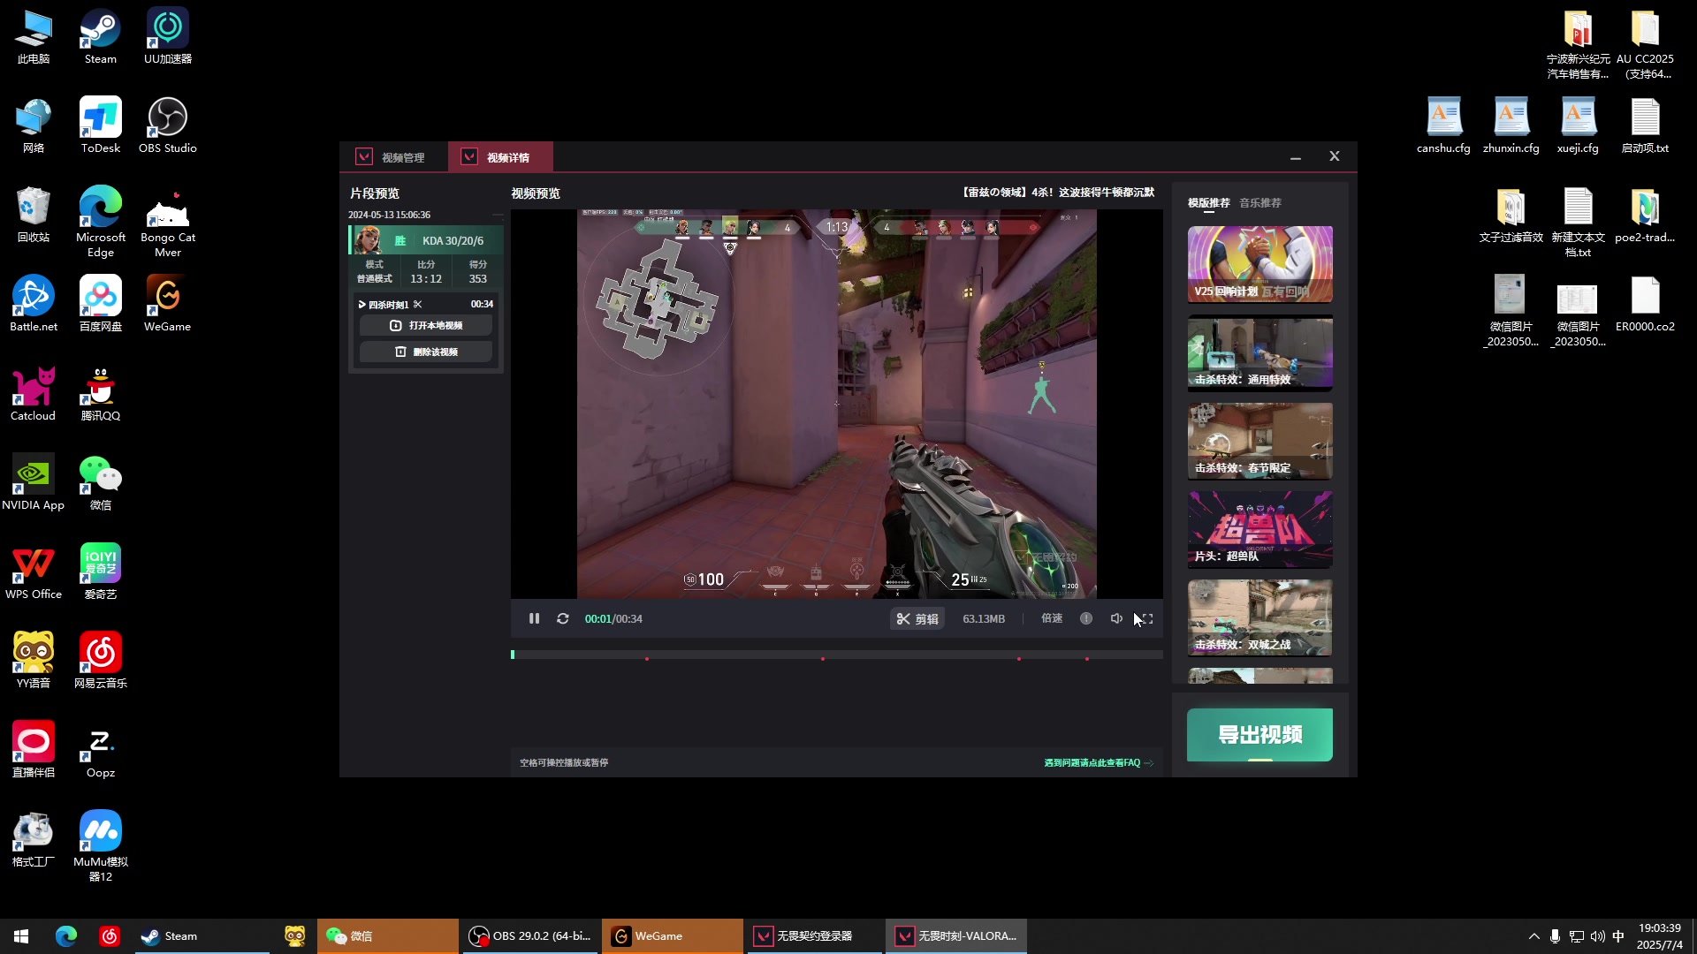Switch to WeGame taskbar window

(x=673, y=936)
